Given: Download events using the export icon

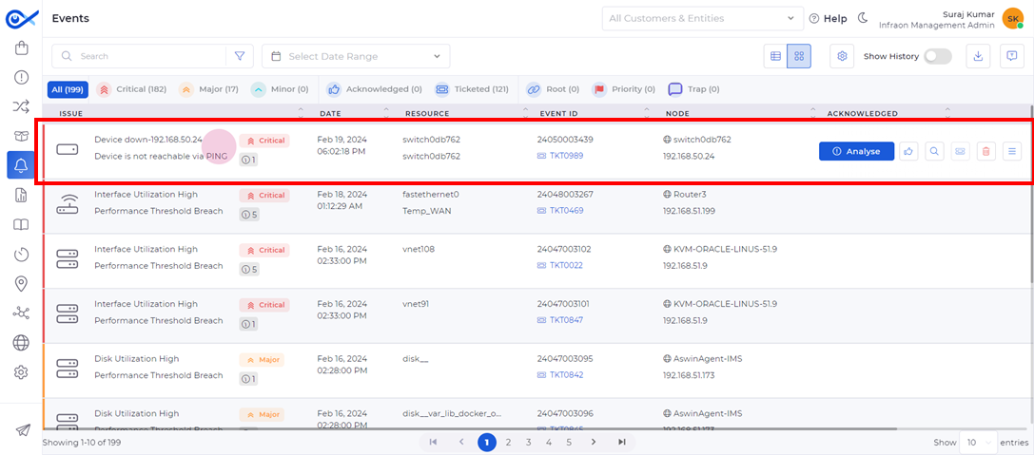Looking at the screenshot, I should [978, 57].
